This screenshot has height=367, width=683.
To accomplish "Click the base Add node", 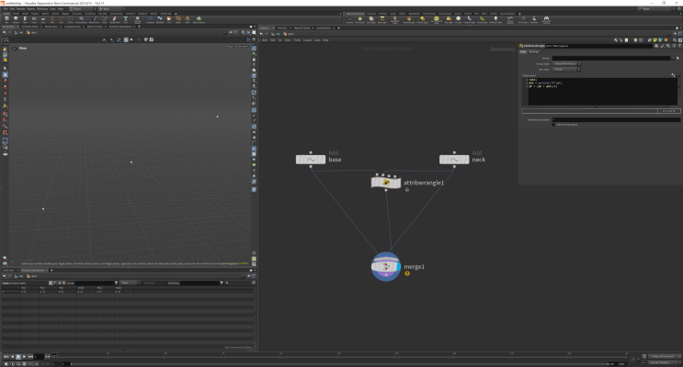I will [311, 160].
